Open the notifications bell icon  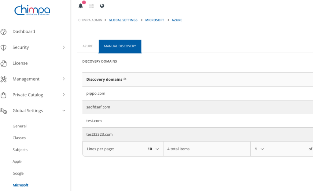click(81, 6)
